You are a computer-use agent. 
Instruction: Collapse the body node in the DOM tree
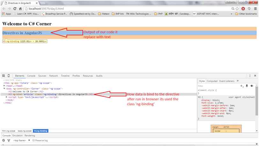pyautogui.click(x=4, y=89)
